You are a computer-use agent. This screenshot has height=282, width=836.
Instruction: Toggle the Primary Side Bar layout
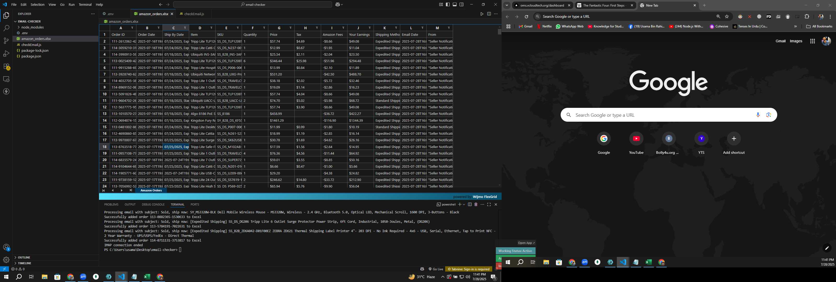tap(448, 4)
